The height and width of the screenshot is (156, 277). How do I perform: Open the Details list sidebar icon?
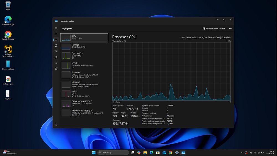click(56, 63)
